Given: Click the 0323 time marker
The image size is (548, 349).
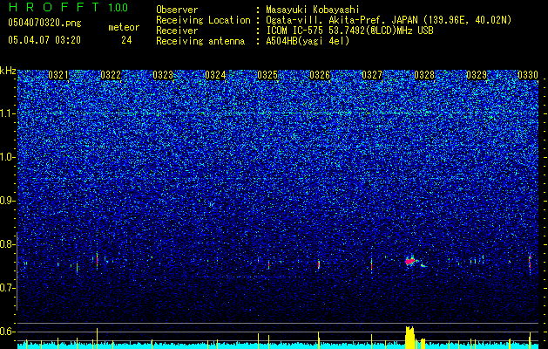Looking at the screenshot, I should coord(163,75).
